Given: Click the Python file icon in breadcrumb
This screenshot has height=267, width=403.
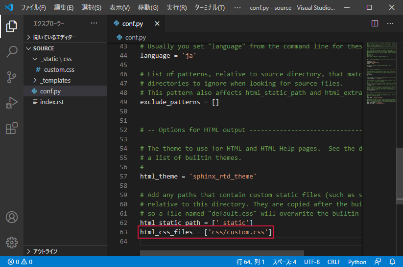Looking at the screenshot, I should (x=119, y=38).
